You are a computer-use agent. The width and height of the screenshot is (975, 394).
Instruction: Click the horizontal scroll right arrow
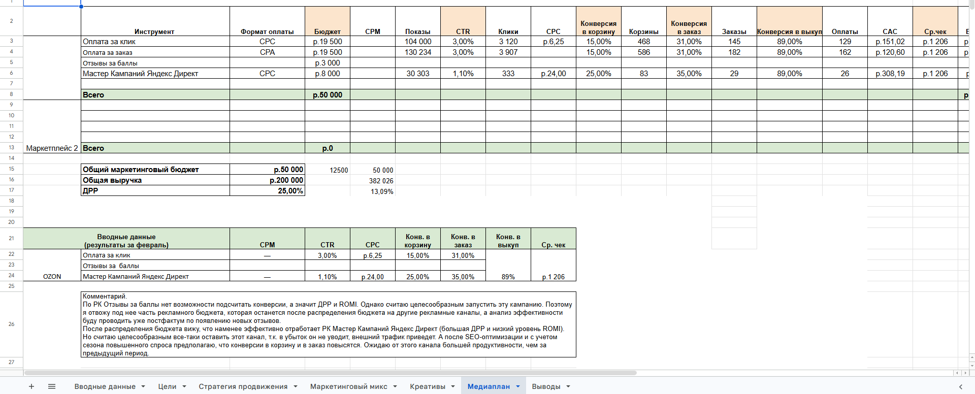pyautogui.click(x=966, y=373)
